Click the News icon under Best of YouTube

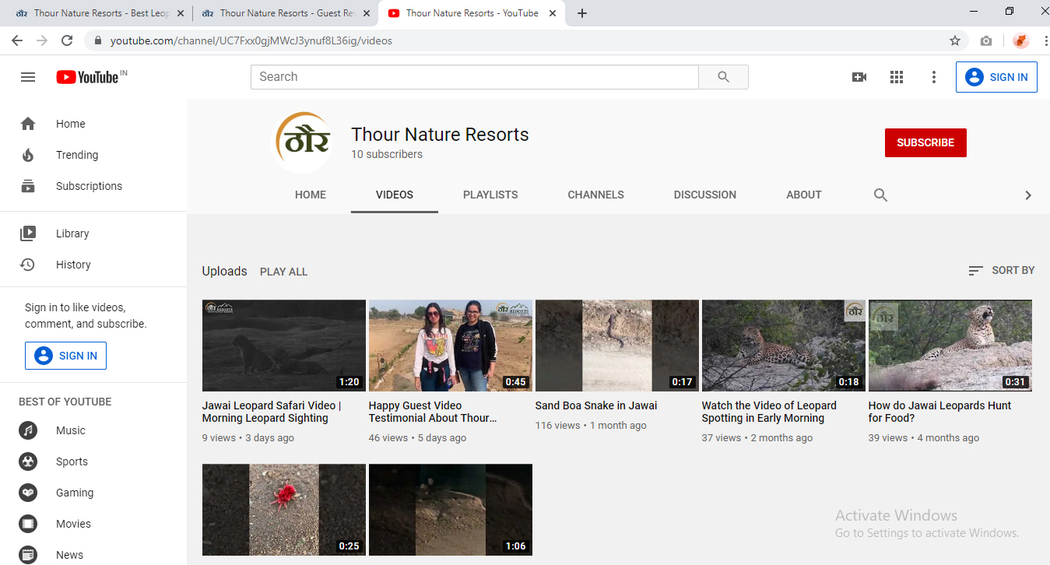[x=28, y=555]
